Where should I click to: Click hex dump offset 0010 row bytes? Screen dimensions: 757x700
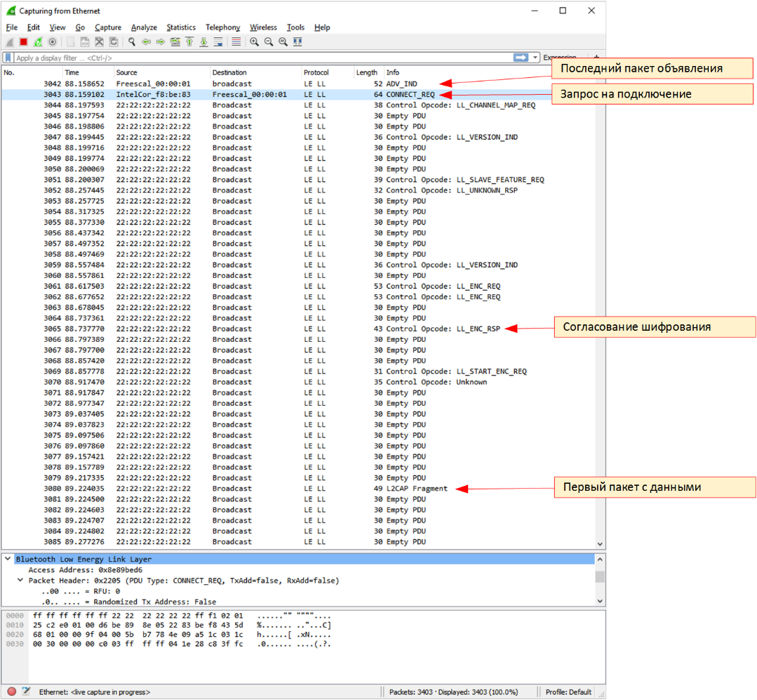[138, 625]
